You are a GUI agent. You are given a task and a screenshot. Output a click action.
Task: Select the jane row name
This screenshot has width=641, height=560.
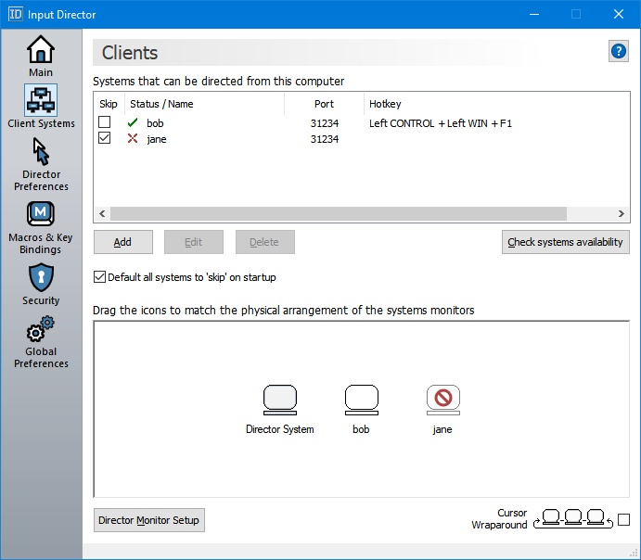157,139
